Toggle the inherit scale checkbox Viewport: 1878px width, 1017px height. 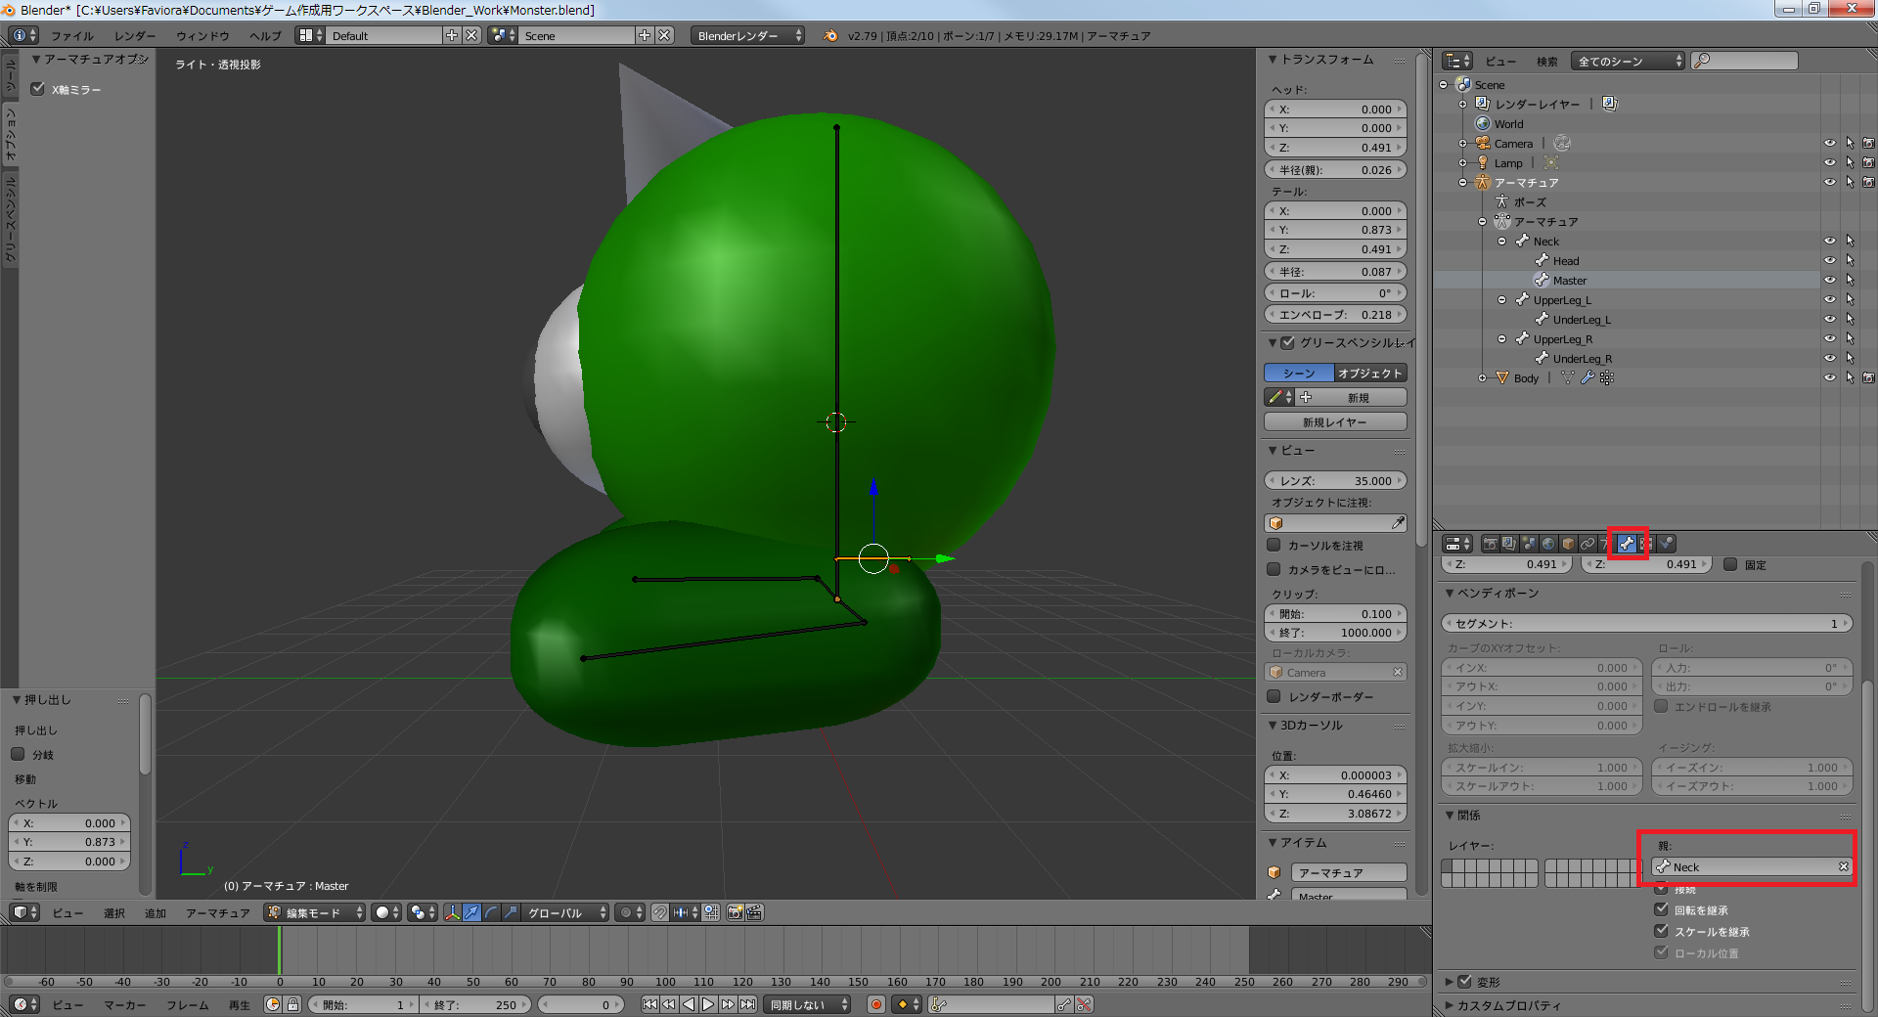click(x=1661, y=931)
